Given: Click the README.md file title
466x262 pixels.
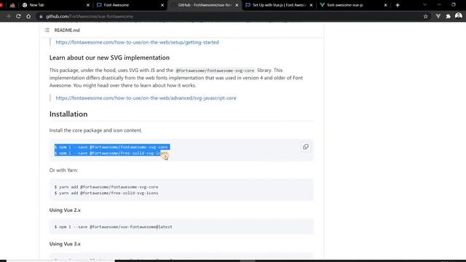Looking at the screenshot, I should click(x=67, y=30).
